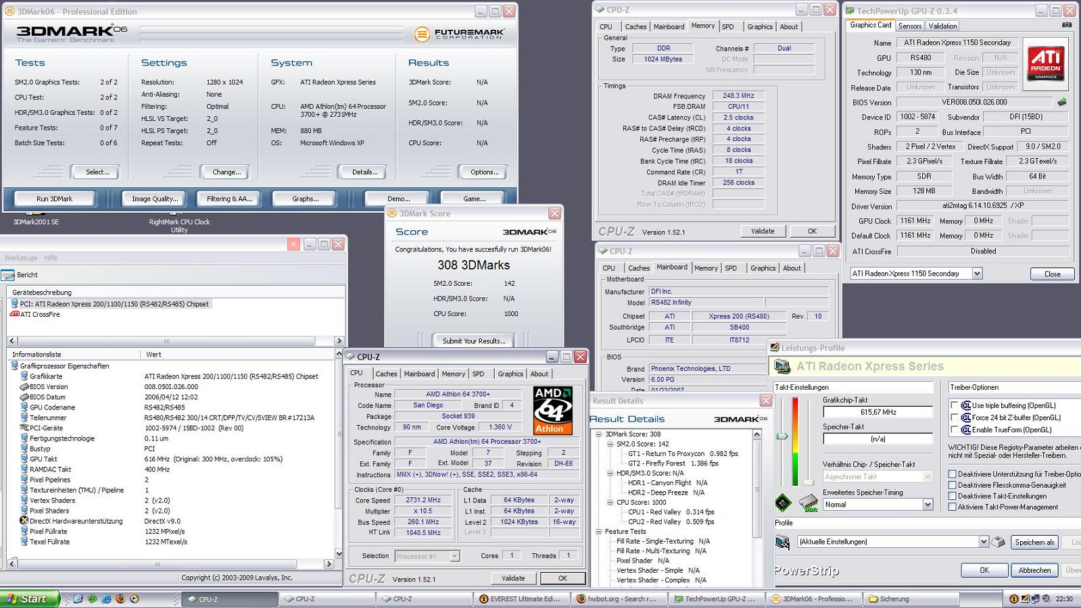The image size is (1081, 608).
Task: Open the Normal memory timing dropdown
Action: click(x=928, y=505)
